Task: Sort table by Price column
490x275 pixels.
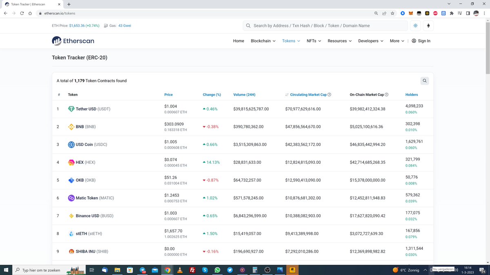Action: coord(168,95)
